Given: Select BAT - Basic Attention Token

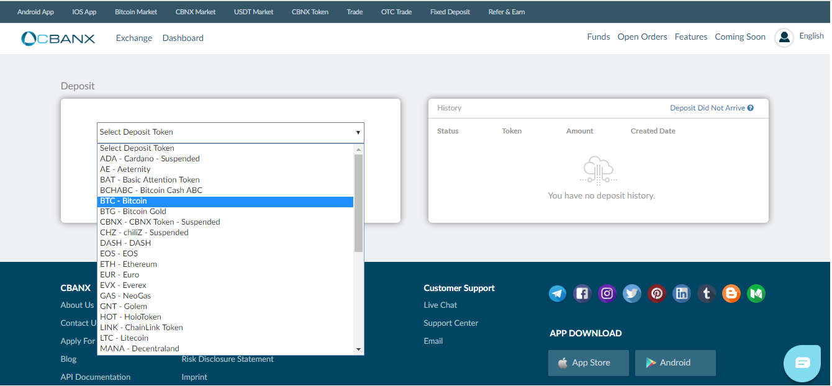Looking at the screenshot, I should coord(225,180).
